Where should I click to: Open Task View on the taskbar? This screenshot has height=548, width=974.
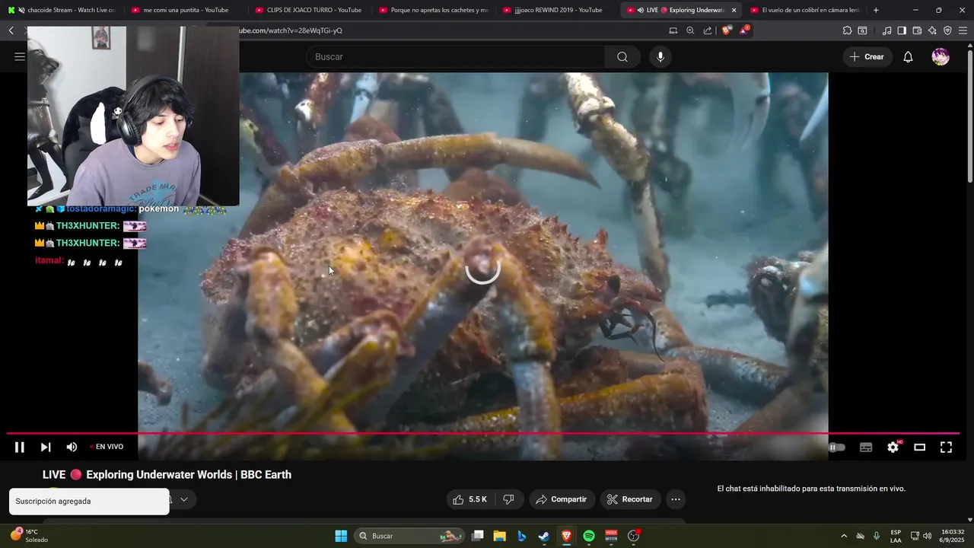point(477,536)
